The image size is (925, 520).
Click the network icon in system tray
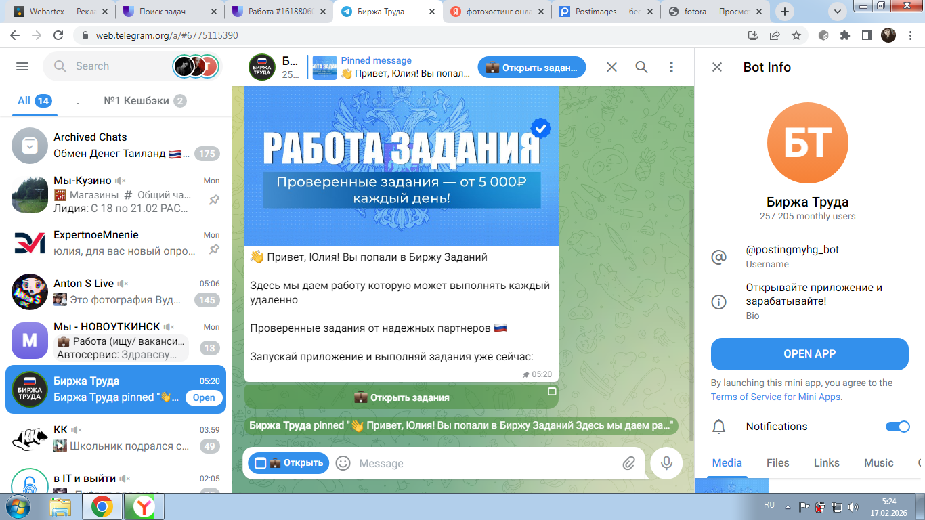[x=836, y=506]
